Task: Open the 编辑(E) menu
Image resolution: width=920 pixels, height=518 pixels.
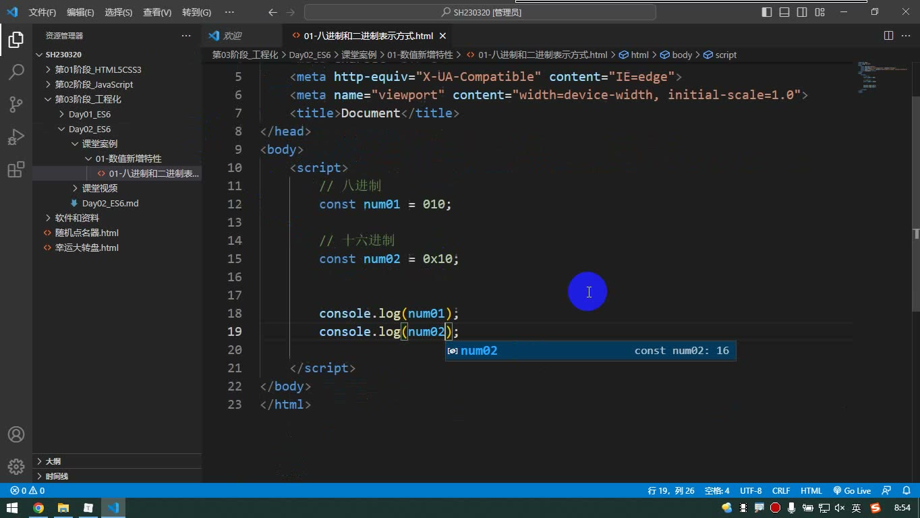Action: tap(80, 12)
